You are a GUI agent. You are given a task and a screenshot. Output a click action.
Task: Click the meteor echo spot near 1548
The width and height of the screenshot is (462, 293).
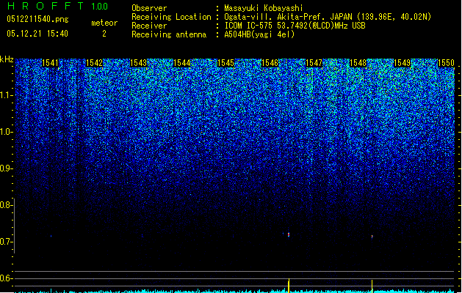tap(372, 237)
